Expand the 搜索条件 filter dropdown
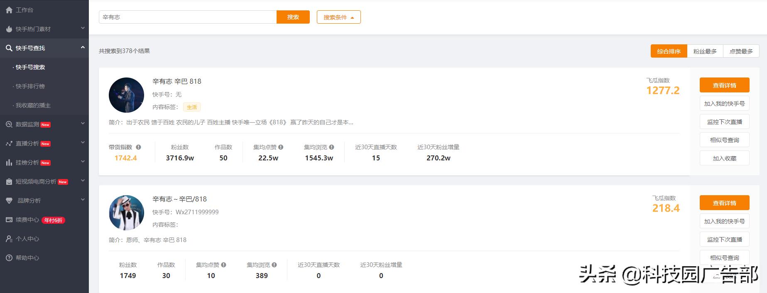Screen dimensions: 767x293 (x=338, y=17)
